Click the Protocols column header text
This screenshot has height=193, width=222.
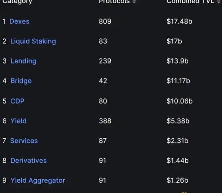coord(114,2)
